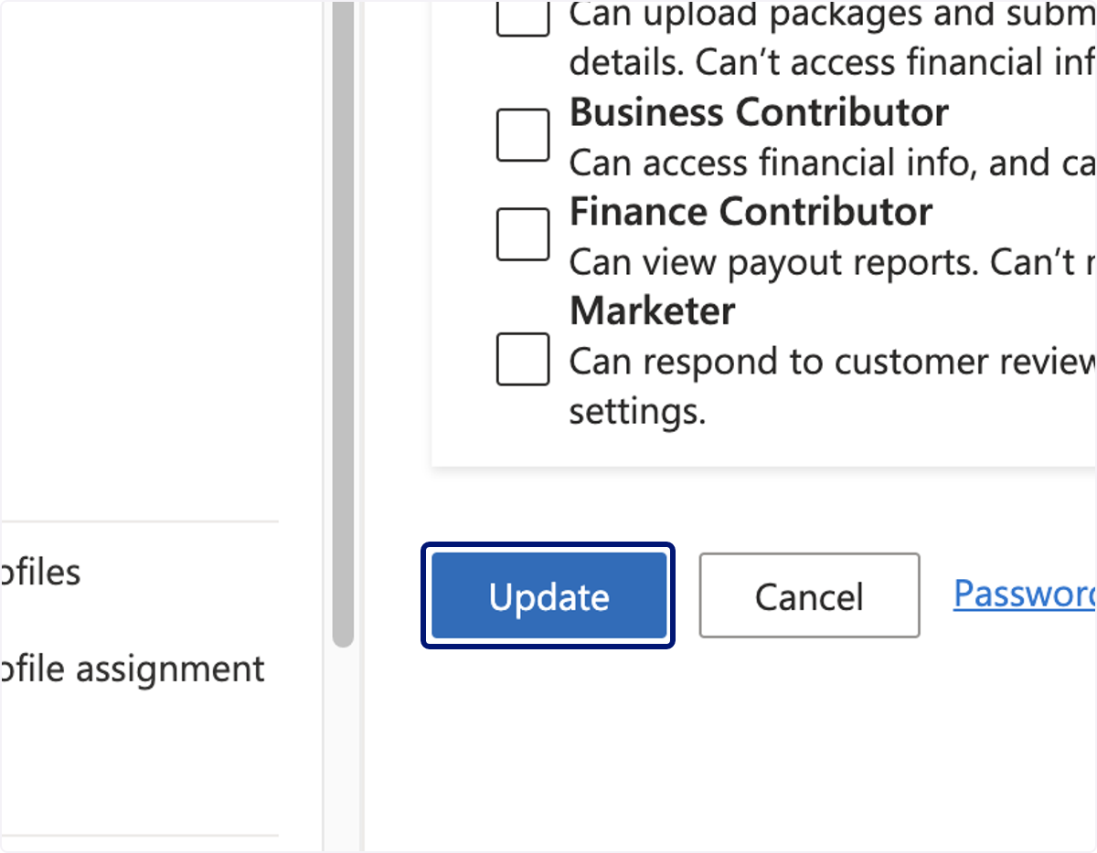1097x853 pixels.
Task: Enable the Finance Contributor role checkbox
Action: pos(523,234)
